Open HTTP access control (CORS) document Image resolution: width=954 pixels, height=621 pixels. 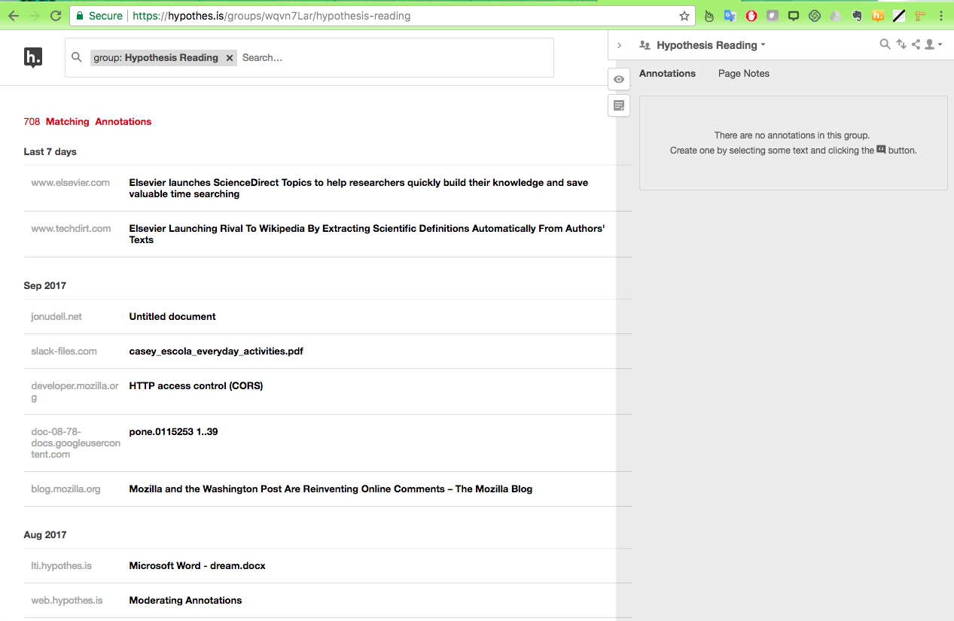[x=196, y=386]
